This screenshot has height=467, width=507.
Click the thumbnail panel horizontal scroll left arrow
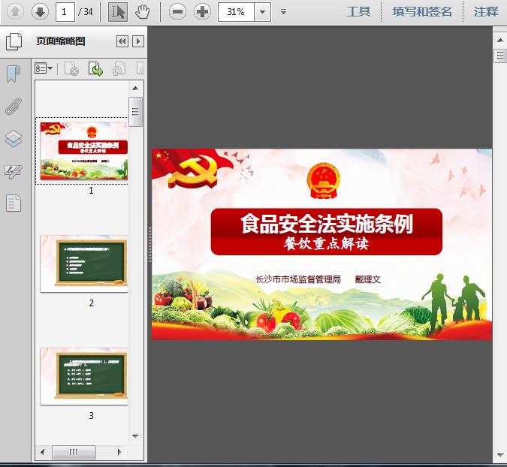click(x=42, y=452)
